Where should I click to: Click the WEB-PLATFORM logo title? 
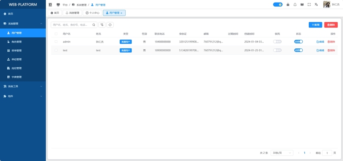click(x=23, y=5)
